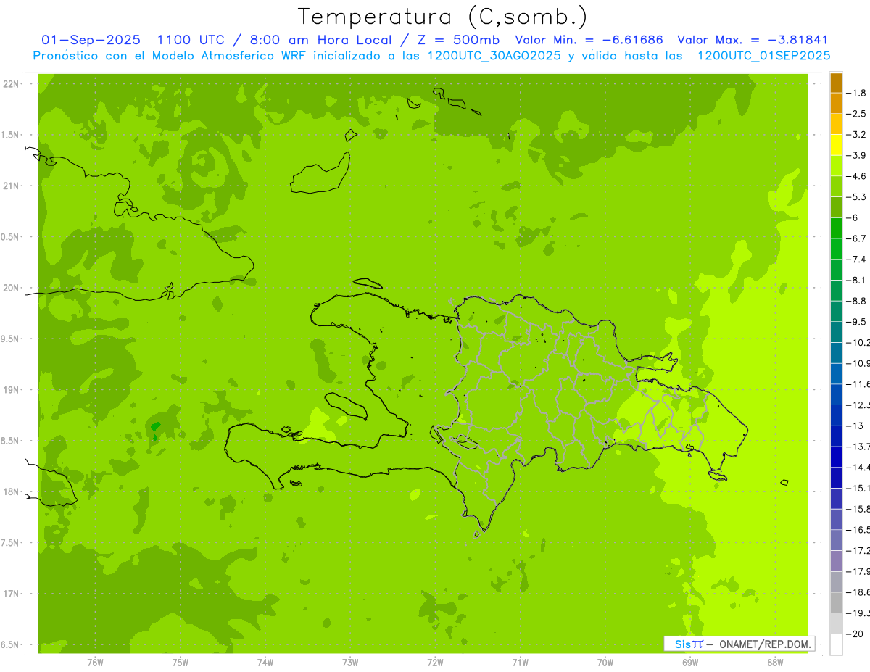
Task: Click the "-3.9" colorbar value
Action: point(856,155)
